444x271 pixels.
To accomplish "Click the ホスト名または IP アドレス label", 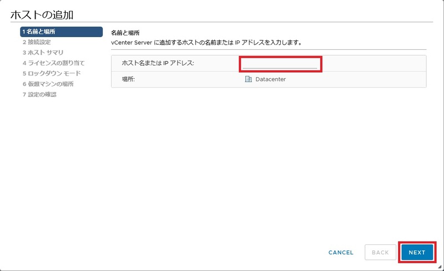I will coord(157,63).
